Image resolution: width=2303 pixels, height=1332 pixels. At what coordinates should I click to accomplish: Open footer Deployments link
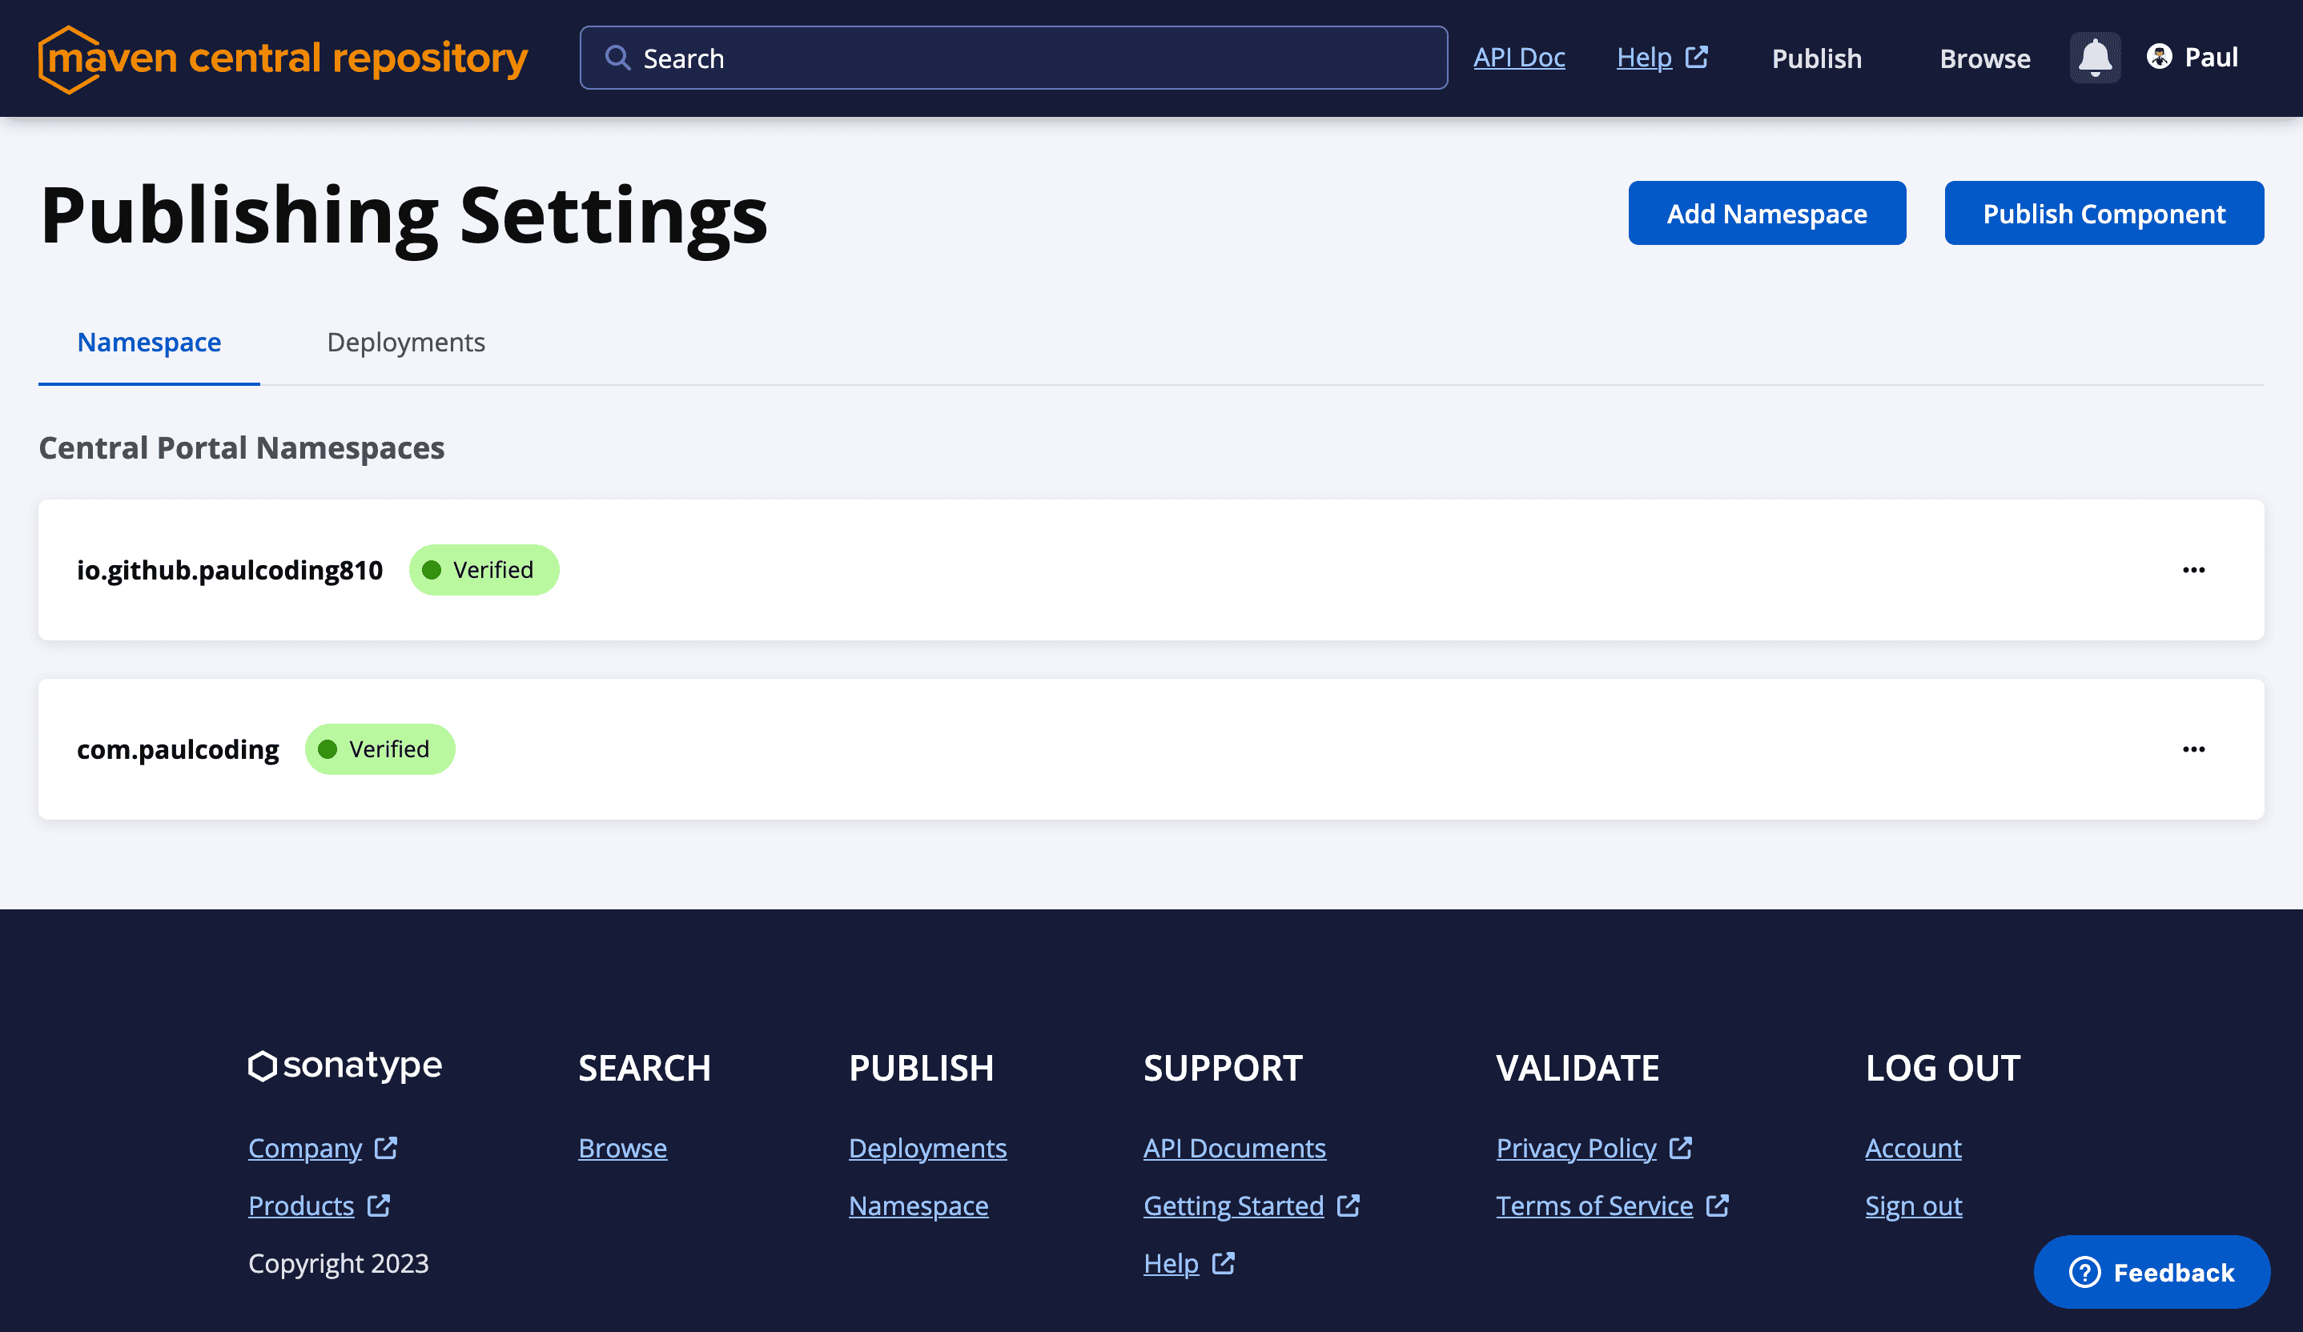point(927,1149)
